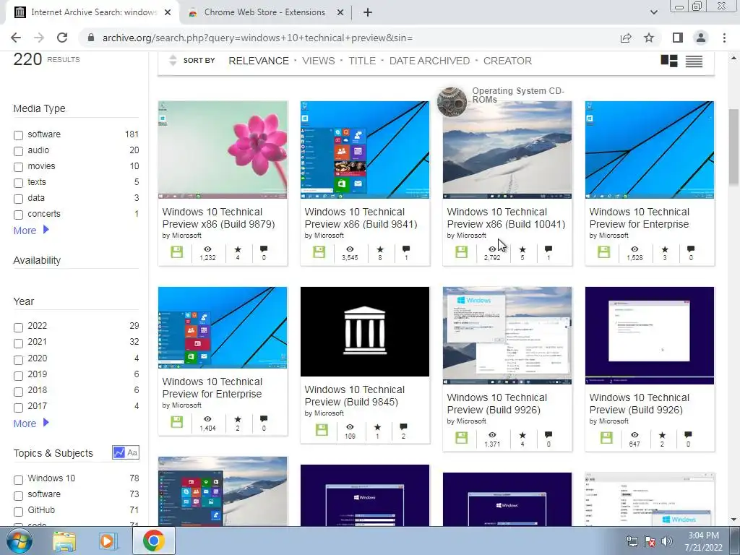Switch Topics view to chart icon
Viewport: 740px width, 555px height.
tap(119, 452)
